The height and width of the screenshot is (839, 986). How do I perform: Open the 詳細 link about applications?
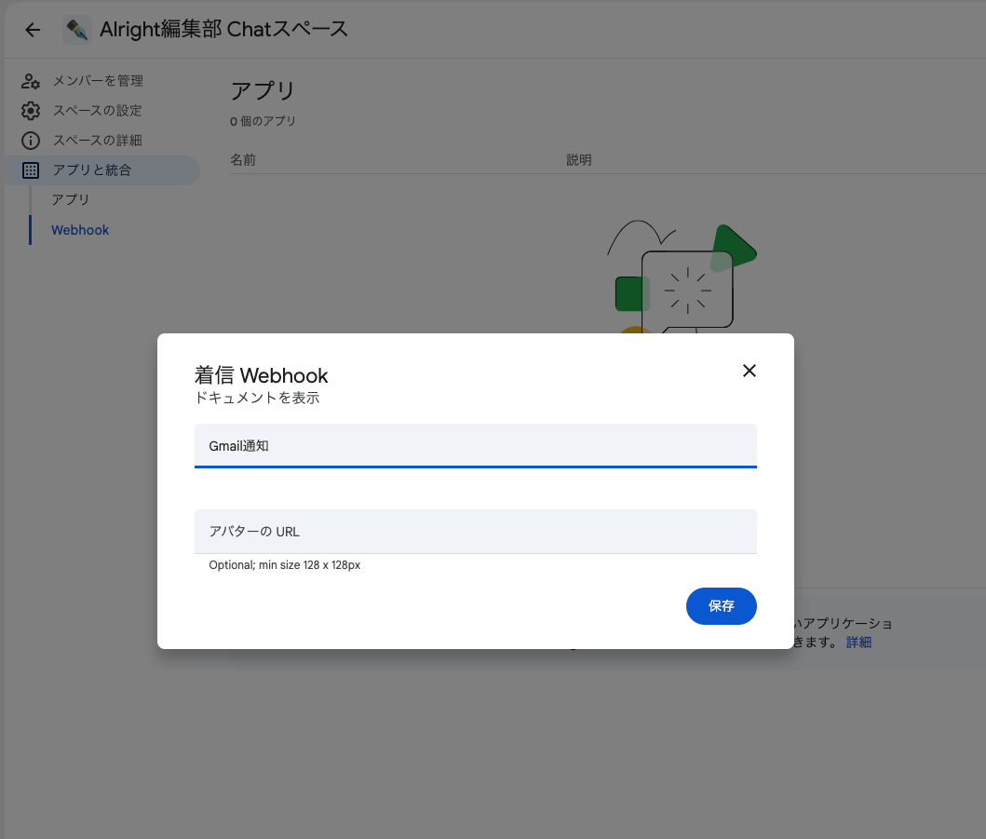[x=859, y=642]
